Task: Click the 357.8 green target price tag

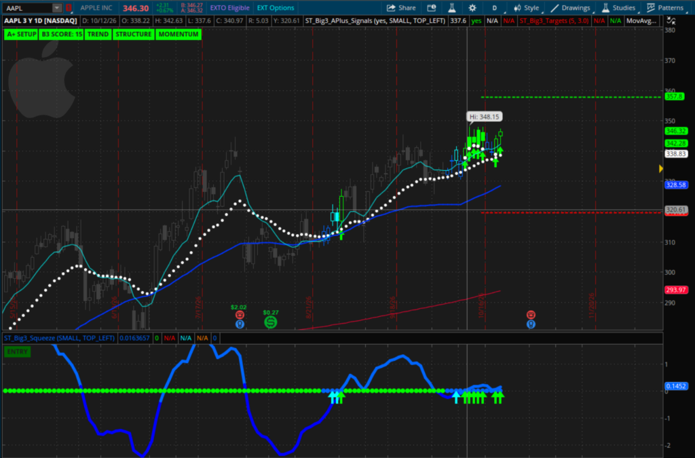Action: (x=675, y=96)
